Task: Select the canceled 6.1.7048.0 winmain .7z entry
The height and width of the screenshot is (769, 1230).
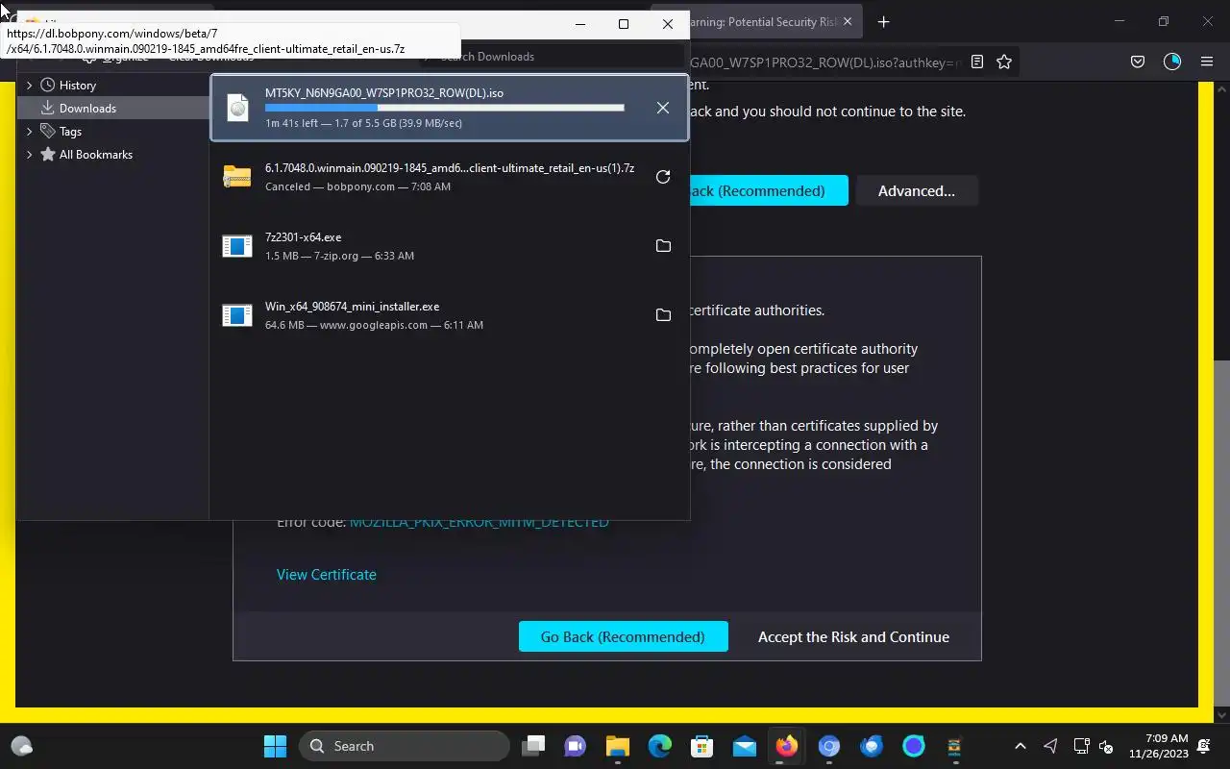Action: 450,177
